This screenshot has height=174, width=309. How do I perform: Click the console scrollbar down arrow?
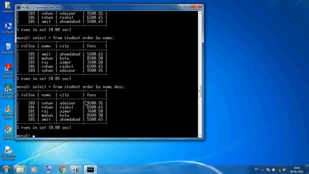tap(200, 135)
